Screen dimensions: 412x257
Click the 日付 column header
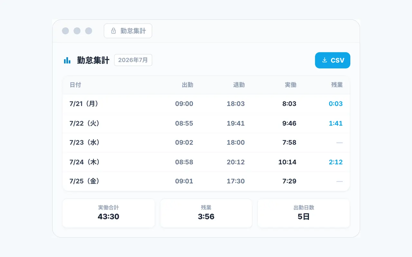75,85
